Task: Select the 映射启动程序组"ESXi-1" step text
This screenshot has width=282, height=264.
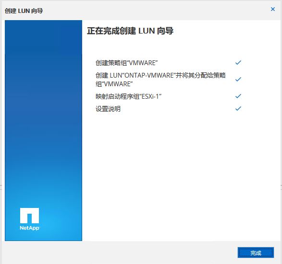Action: pos(128,96)
